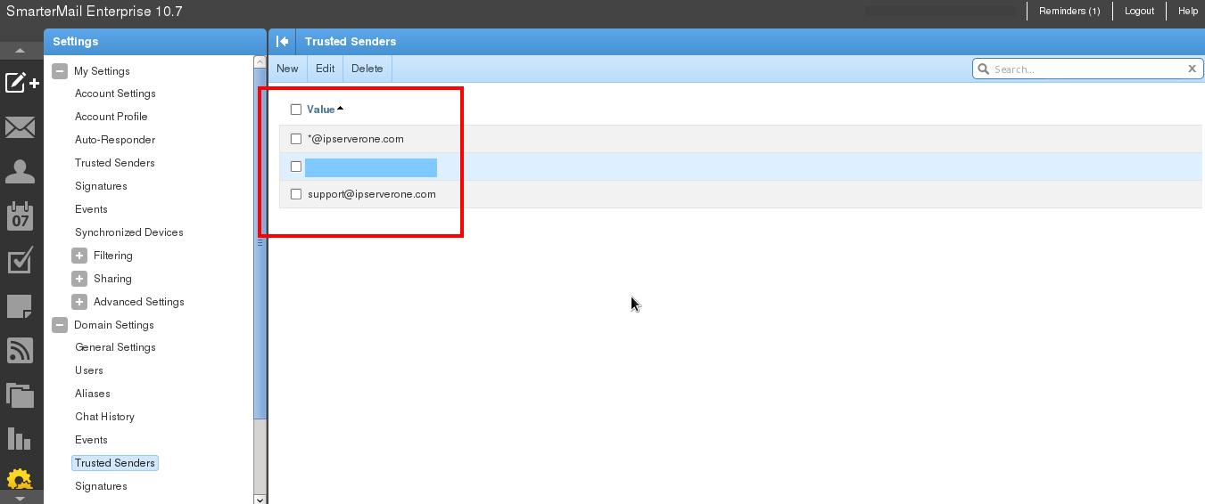Screen dimensions: 1205x504
Task: Collapse the settings panel arrow icon
Action: (x=283, y=41)
